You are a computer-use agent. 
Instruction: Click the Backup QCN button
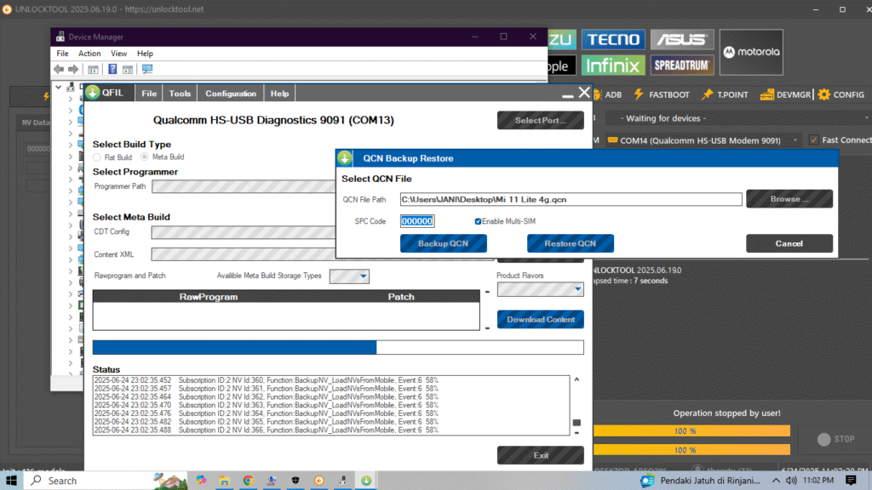[443, 243]
